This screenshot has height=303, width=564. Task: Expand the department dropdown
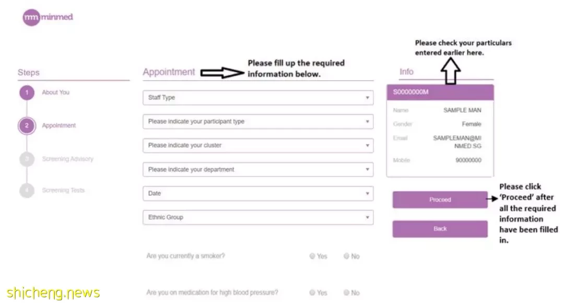(x=258, y=169)
